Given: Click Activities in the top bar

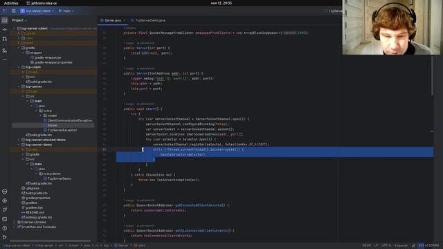Looking at the screenshot, I should click(11, 3).
